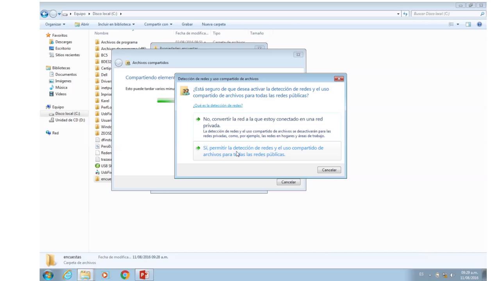Open Incluir en biblioteca dropdown
This screenshot has height=281, width=500.
[x=116, y=24]
